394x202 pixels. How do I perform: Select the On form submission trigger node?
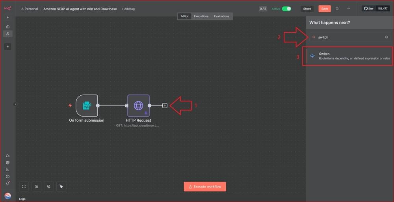87,106
